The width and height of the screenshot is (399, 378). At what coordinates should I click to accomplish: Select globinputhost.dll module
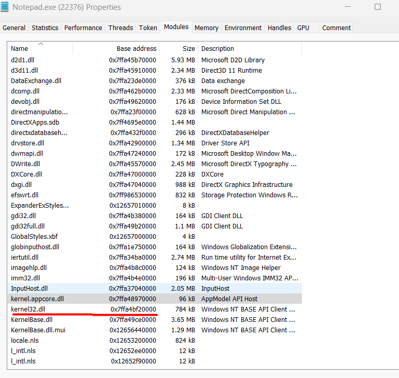pos(155,247)
